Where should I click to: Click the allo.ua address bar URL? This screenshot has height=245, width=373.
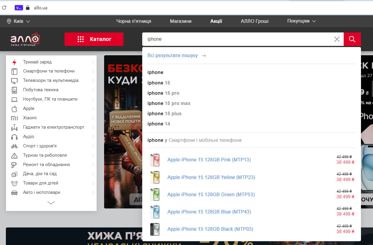click(x=40, y=8)
